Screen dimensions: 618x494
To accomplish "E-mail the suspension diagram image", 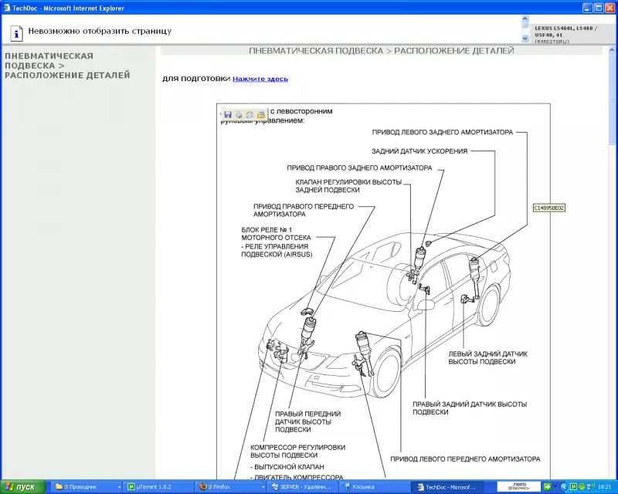I will 250,115.
